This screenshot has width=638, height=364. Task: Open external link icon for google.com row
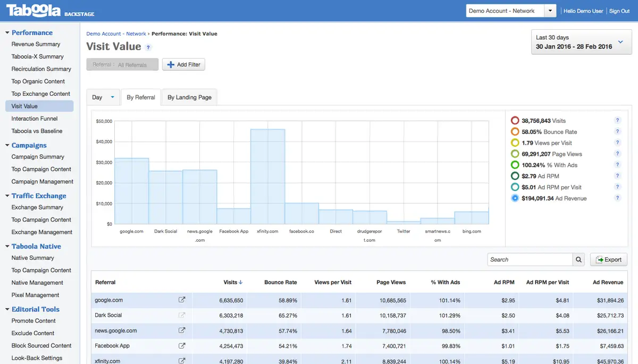coord(182,300)
